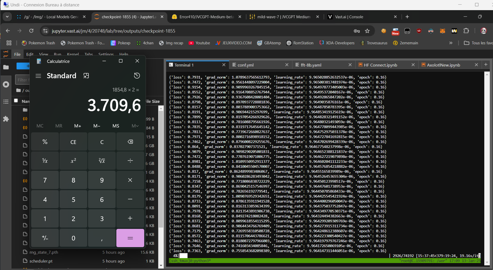This screenshot has width=493, height=270.
Task: Expand browser tab search dropdown
Action: [7, 17]
